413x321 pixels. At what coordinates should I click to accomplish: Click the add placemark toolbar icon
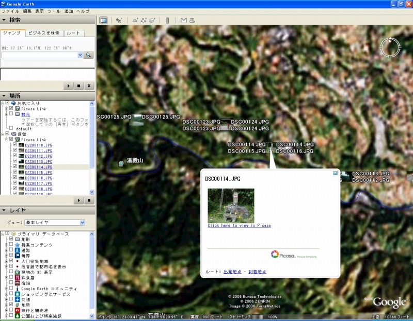coord(119,20)
